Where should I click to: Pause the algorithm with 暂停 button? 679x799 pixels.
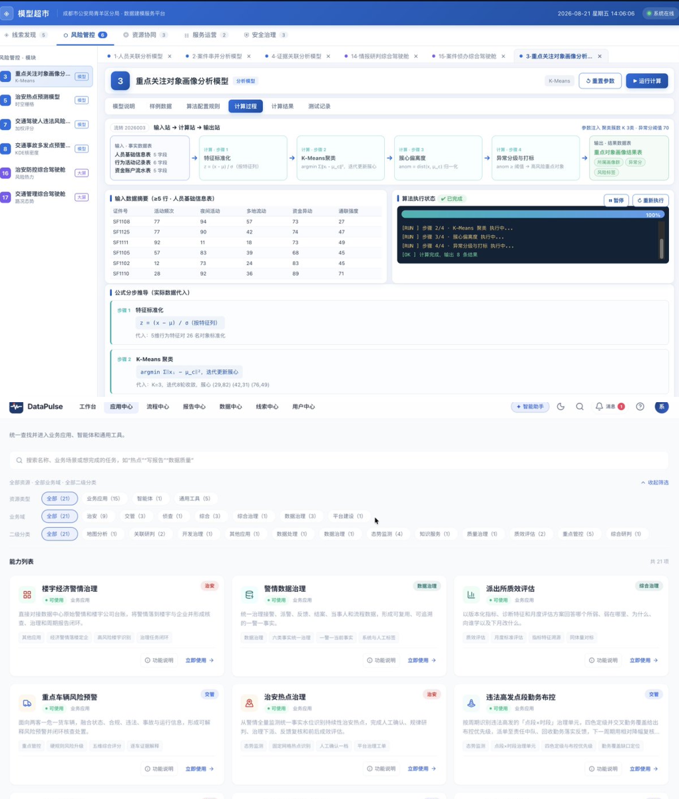[616, 200]
